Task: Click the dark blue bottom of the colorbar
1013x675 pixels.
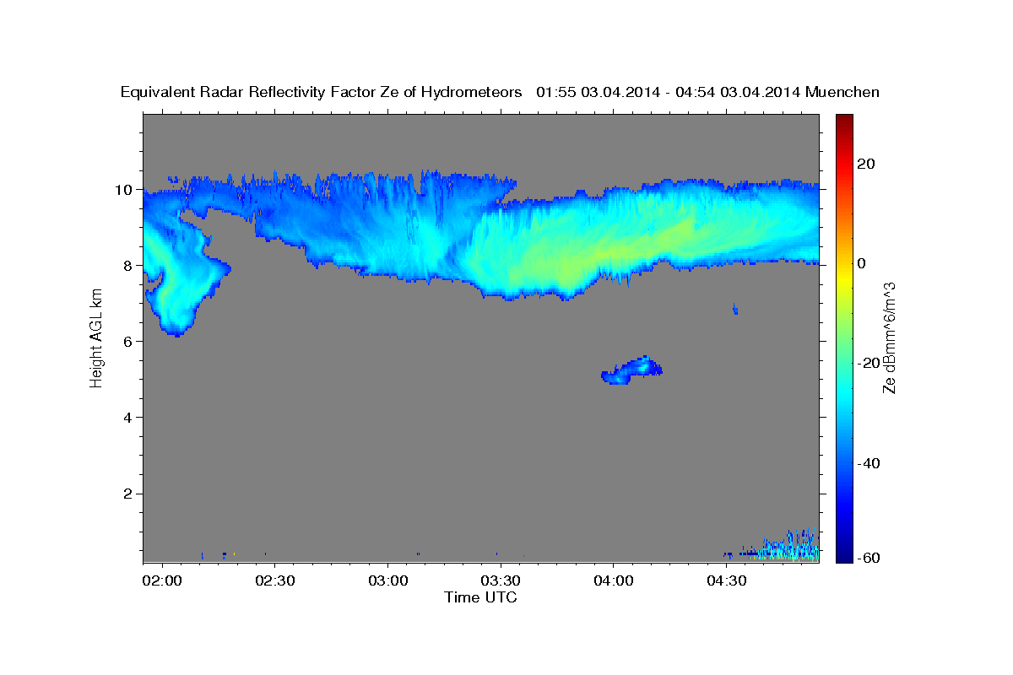Action: tap(843, 550)
